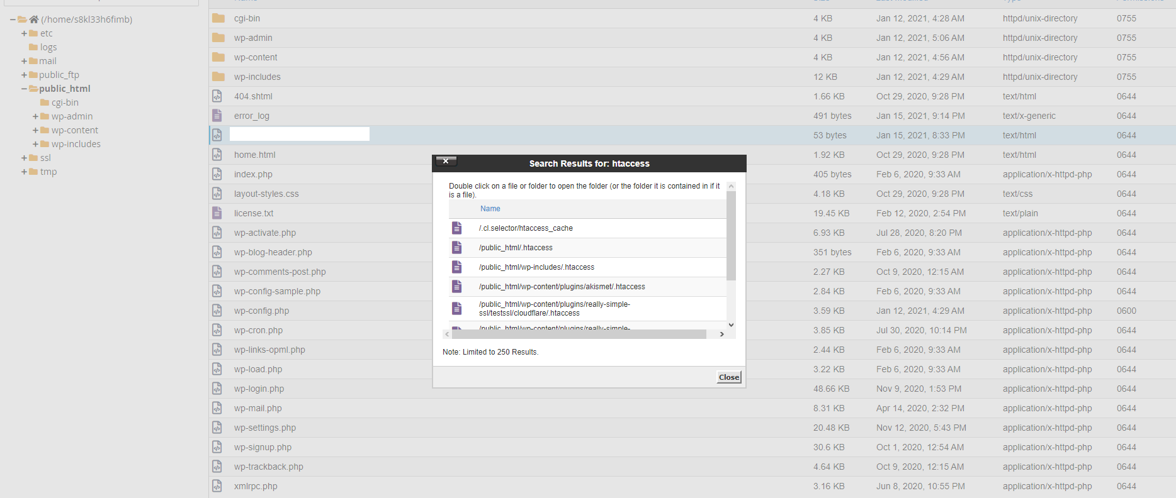Open the /home/s8kl33h6fimb root tree item

tap(87, 19)
